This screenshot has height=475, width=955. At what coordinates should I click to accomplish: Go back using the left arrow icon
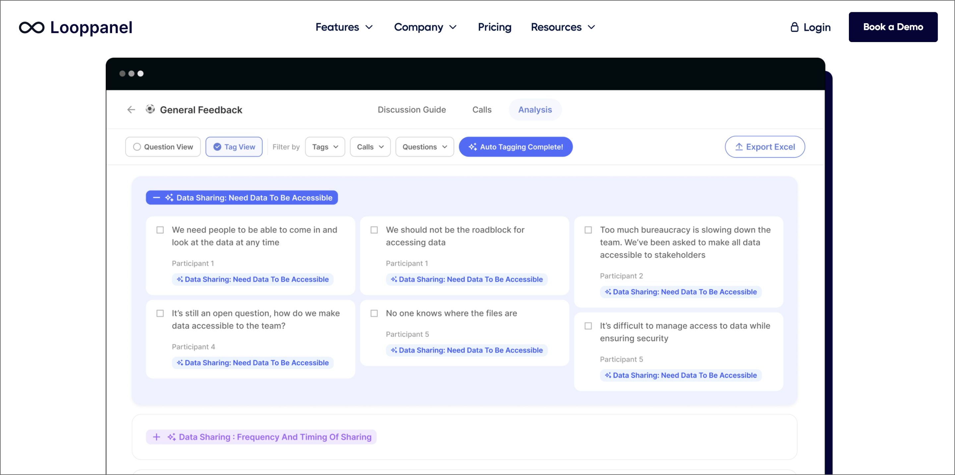tap(131, 110)
